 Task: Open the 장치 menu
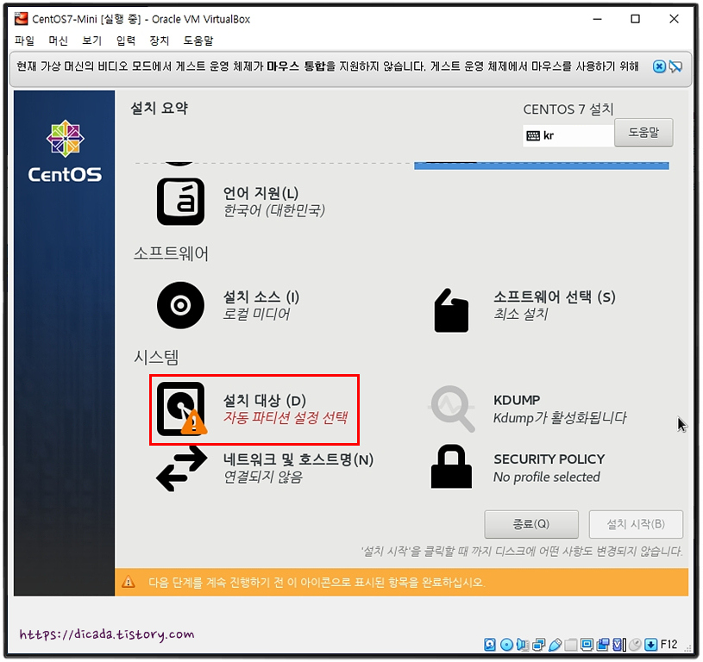tap(160, 41)
